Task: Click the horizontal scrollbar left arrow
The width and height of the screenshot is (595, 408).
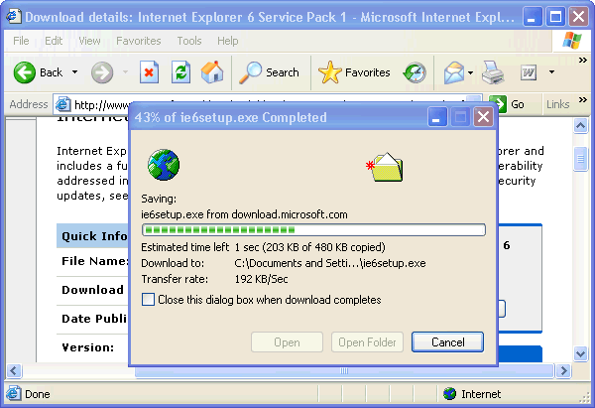Action: click(x=15, y=370)
